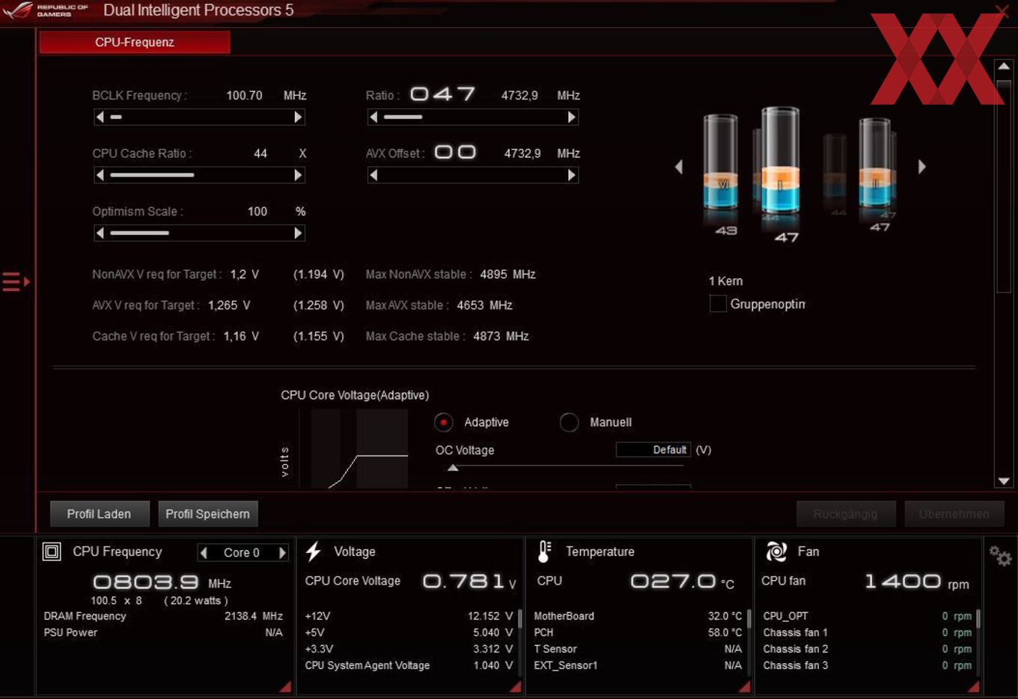Increase Optimism Scale with right arrow
Image resolution: width=1018 pixels, height=699 pixels.
298,233
